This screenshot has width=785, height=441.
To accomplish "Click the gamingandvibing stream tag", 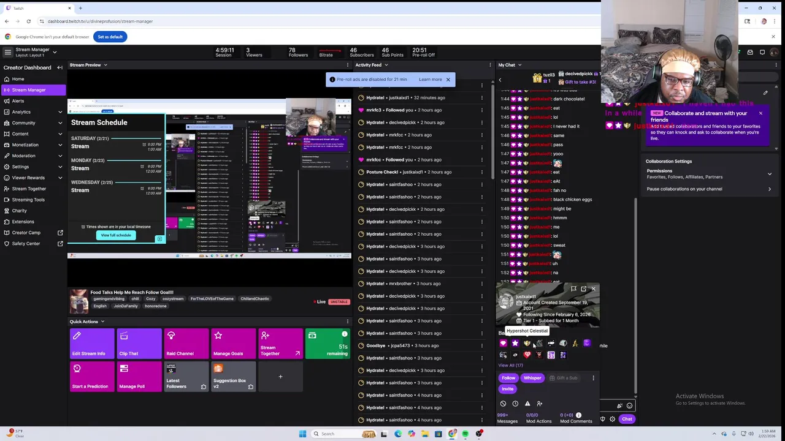I will (x=108, y=299).
